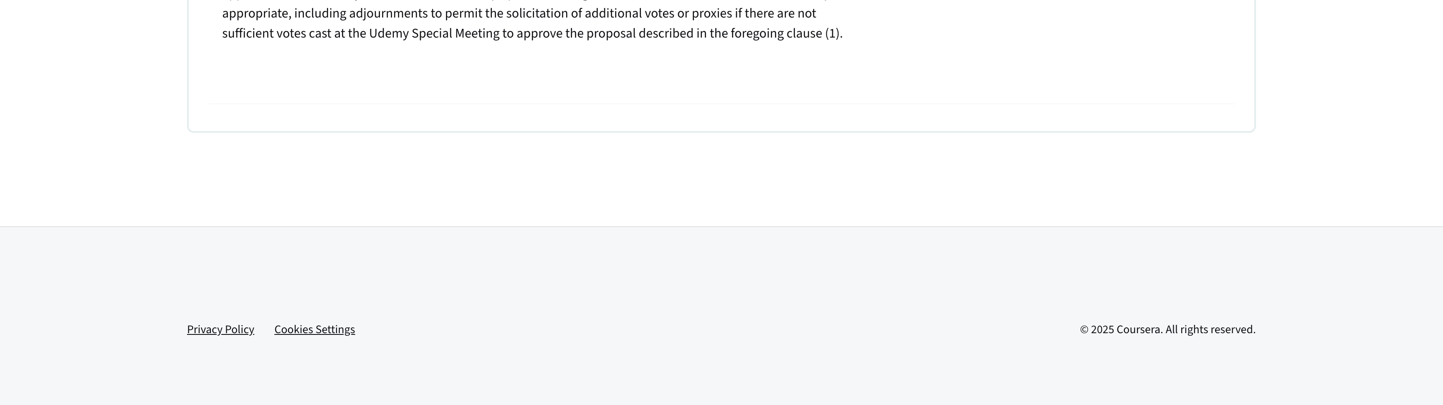Screen dimensions: 1443x405
Task: Click the thin divider line inside the card
Action: coord(721,104)
